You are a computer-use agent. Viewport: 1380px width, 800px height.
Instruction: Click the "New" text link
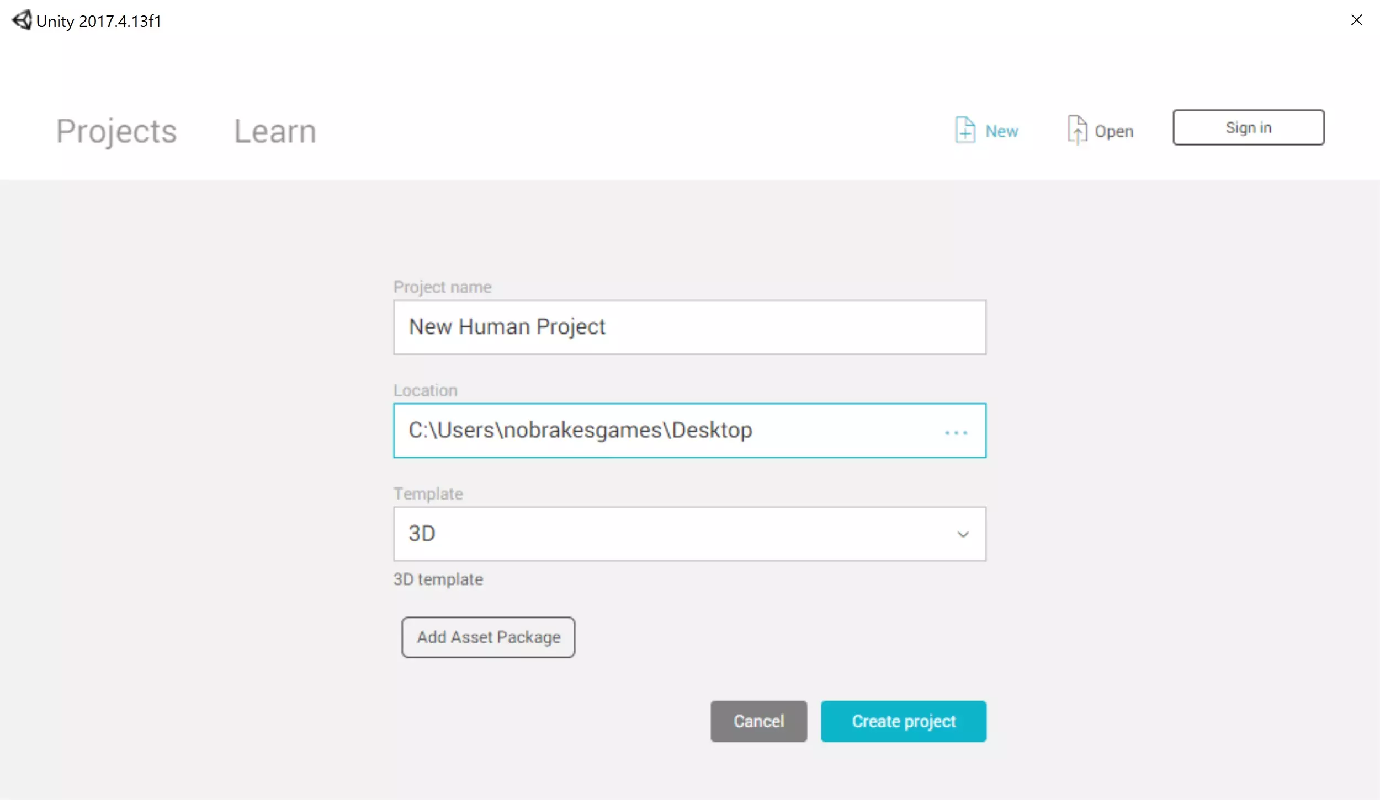click(x=1001, y=131)
